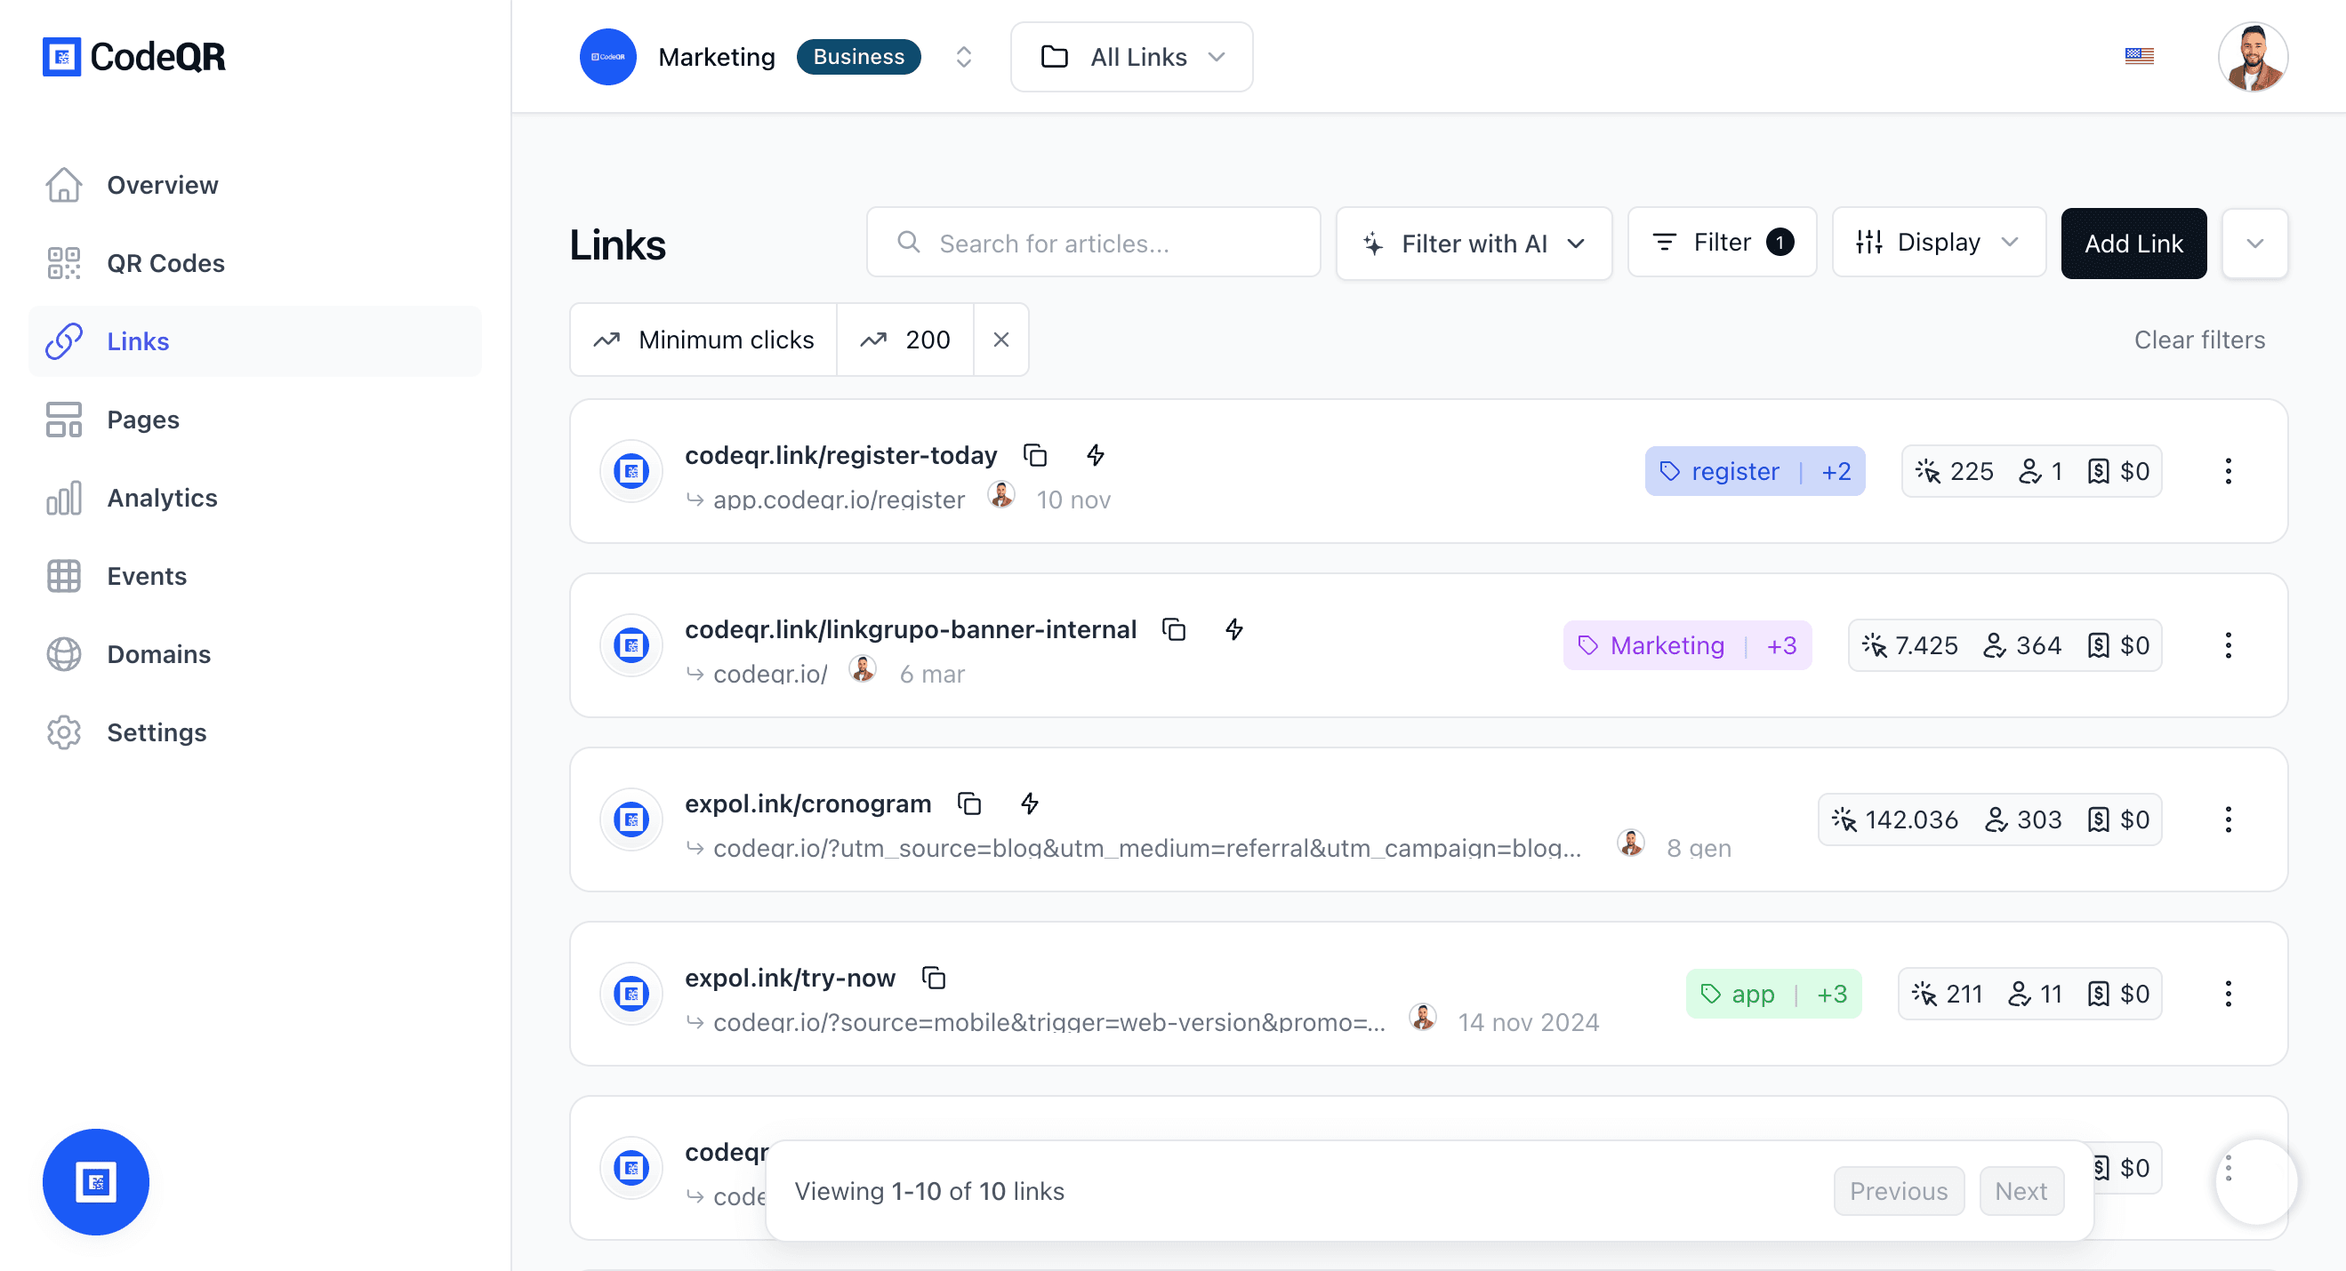Click the Next pagination button
The height and width of the screenshot is (1271, 2346).
pyautogui.click(x=2021, y=1191)
